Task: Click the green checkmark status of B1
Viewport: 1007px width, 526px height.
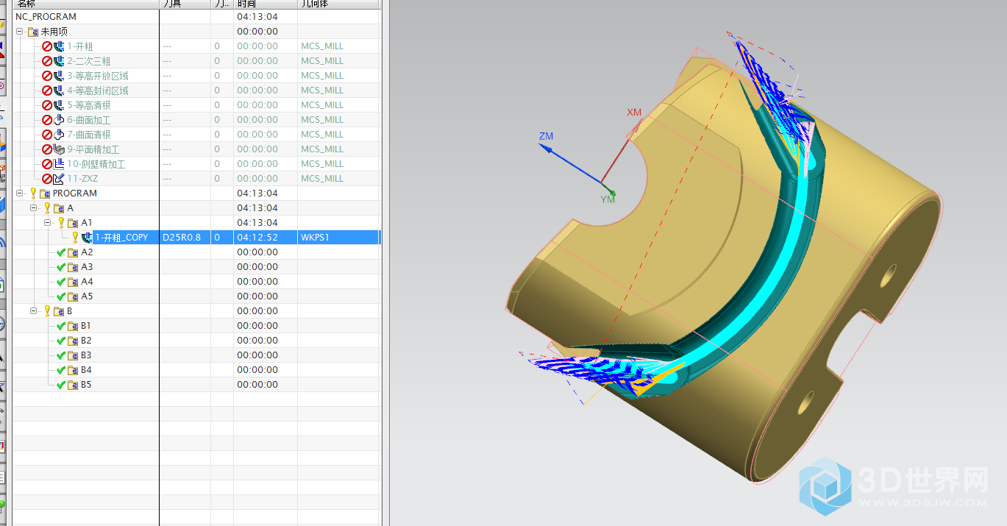Action: click(61, 326)
